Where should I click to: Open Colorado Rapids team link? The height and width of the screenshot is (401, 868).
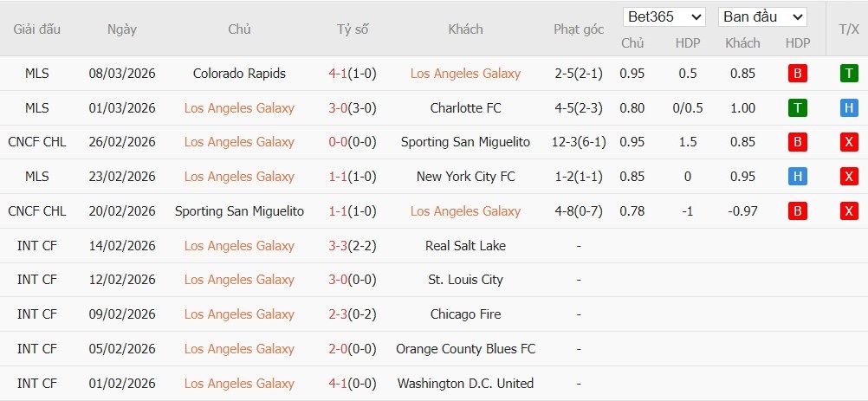239,74
